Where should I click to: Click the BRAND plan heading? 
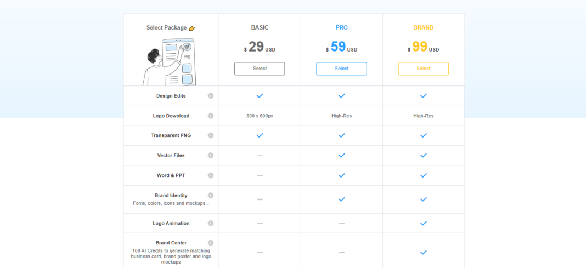point(423,27)
